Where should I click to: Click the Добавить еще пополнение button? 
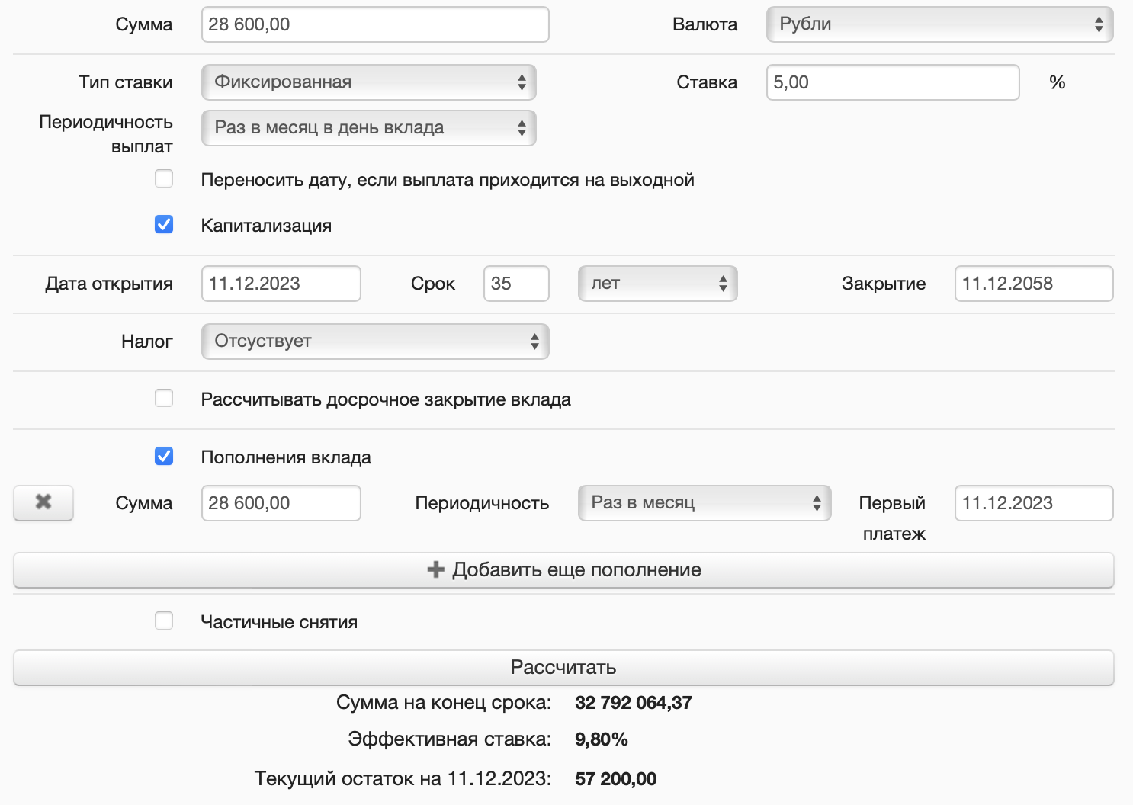pyautogui.click(x=563, y=570)
